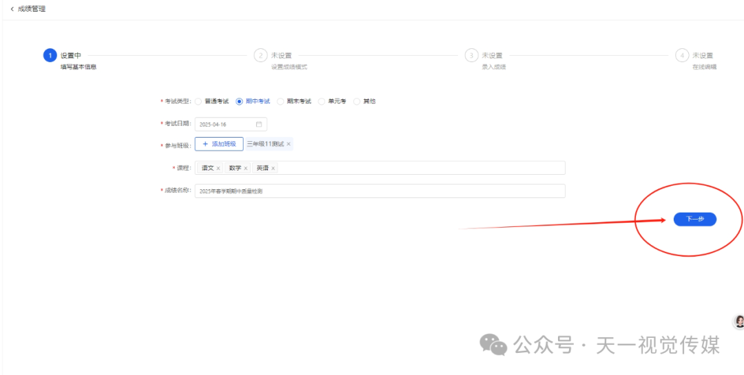Select the 期中考试 radio option
Viewport: 744px width, 375px height.
(239, 101)
